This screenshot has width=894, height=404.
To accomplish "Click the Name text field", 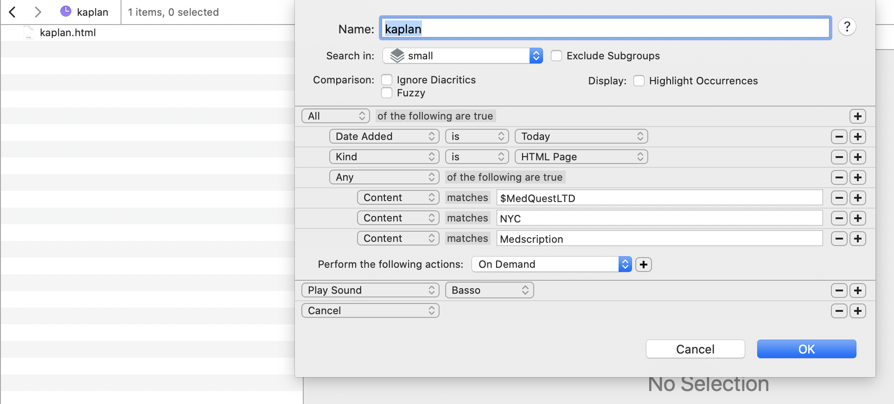I will (605, 29).
